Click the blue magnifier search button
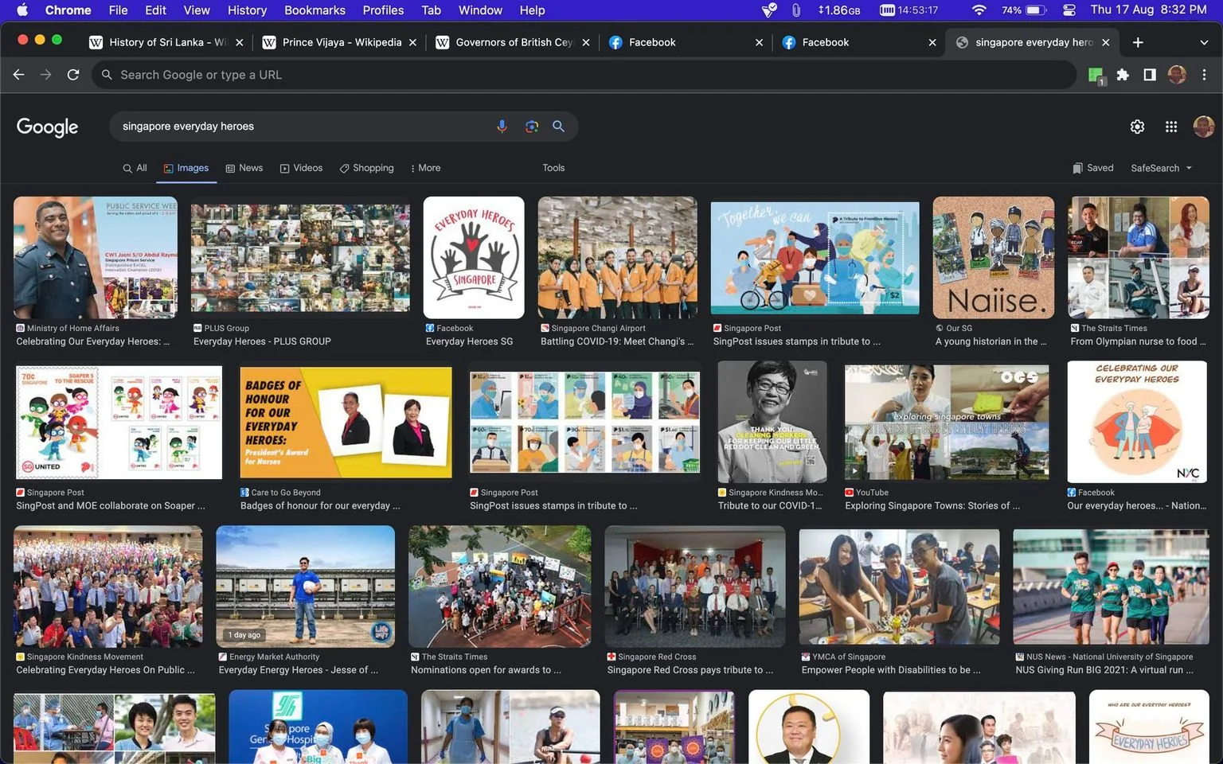The image size is (1223, 764). click(558, 127)
